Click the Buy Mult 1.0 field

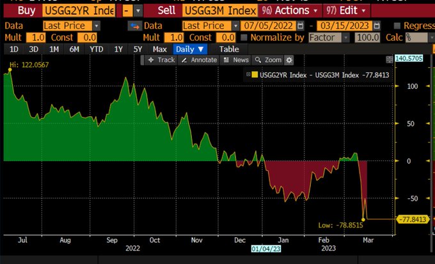click(36, 38)
